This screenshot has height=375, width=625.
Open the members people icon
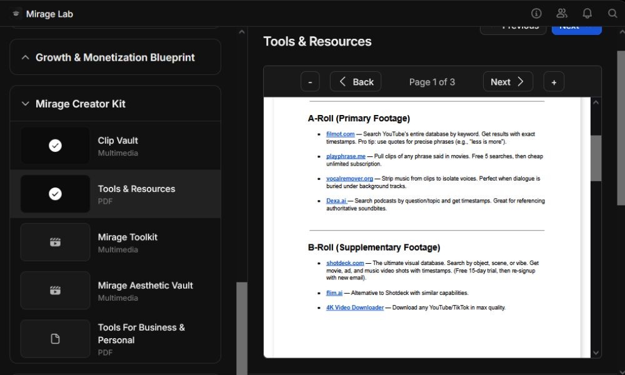pyautogui.click(x=562, y=14)
